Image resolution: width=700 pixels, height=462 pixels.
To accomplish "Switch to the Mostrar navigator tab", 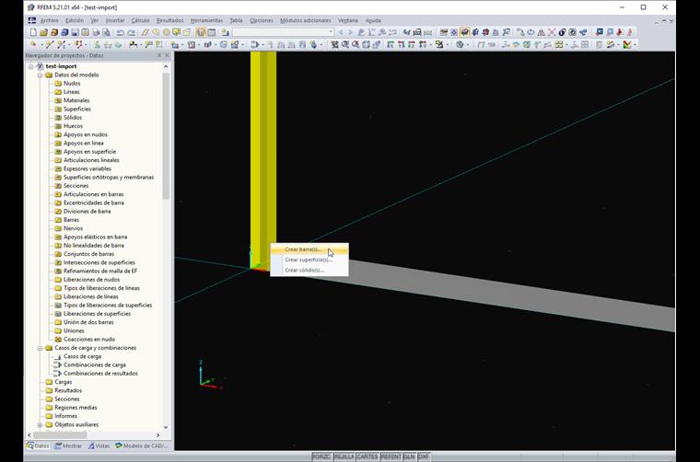I will click(x=68, y=445).
